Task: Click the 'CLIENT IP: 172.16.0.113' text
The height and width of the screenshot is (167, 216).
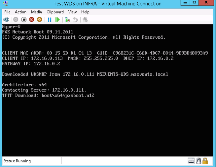Action: click(32, 58)
